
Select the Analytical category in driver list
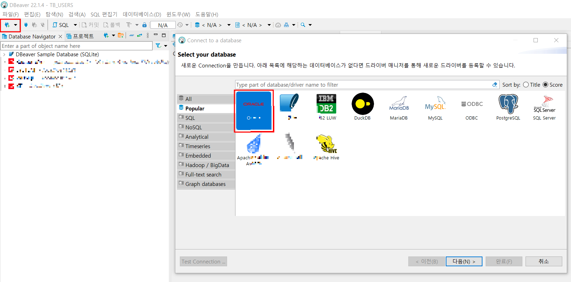(206, 137)
